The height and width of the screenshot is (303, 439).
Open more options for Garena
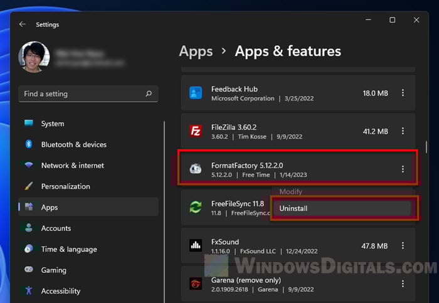[403, 284]
